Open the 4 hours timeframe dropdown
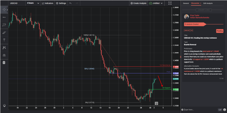The height and width of the screenshot is (113, 227). click(x=33, y=3)
